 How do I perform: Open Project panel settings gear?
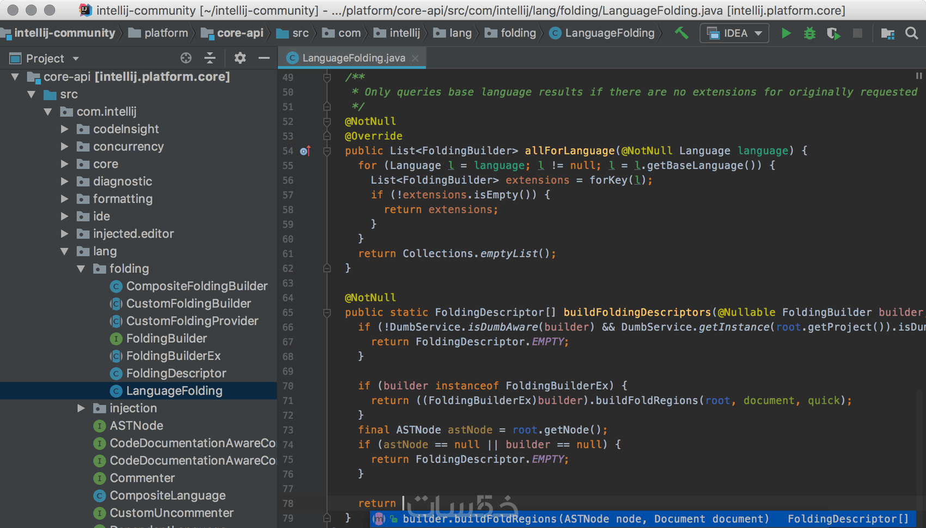(240, 58)
